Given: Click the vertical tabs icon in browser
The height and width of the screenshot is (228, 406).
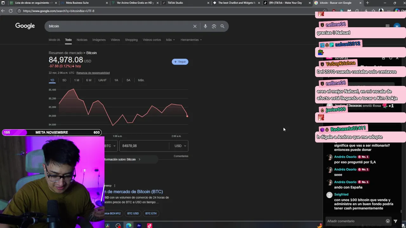Looking at the screenshot, I should 3,3.
